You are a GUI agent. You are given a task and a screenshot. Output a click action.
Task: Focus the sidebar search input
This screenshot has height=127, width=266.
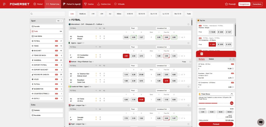pos(47,14)
